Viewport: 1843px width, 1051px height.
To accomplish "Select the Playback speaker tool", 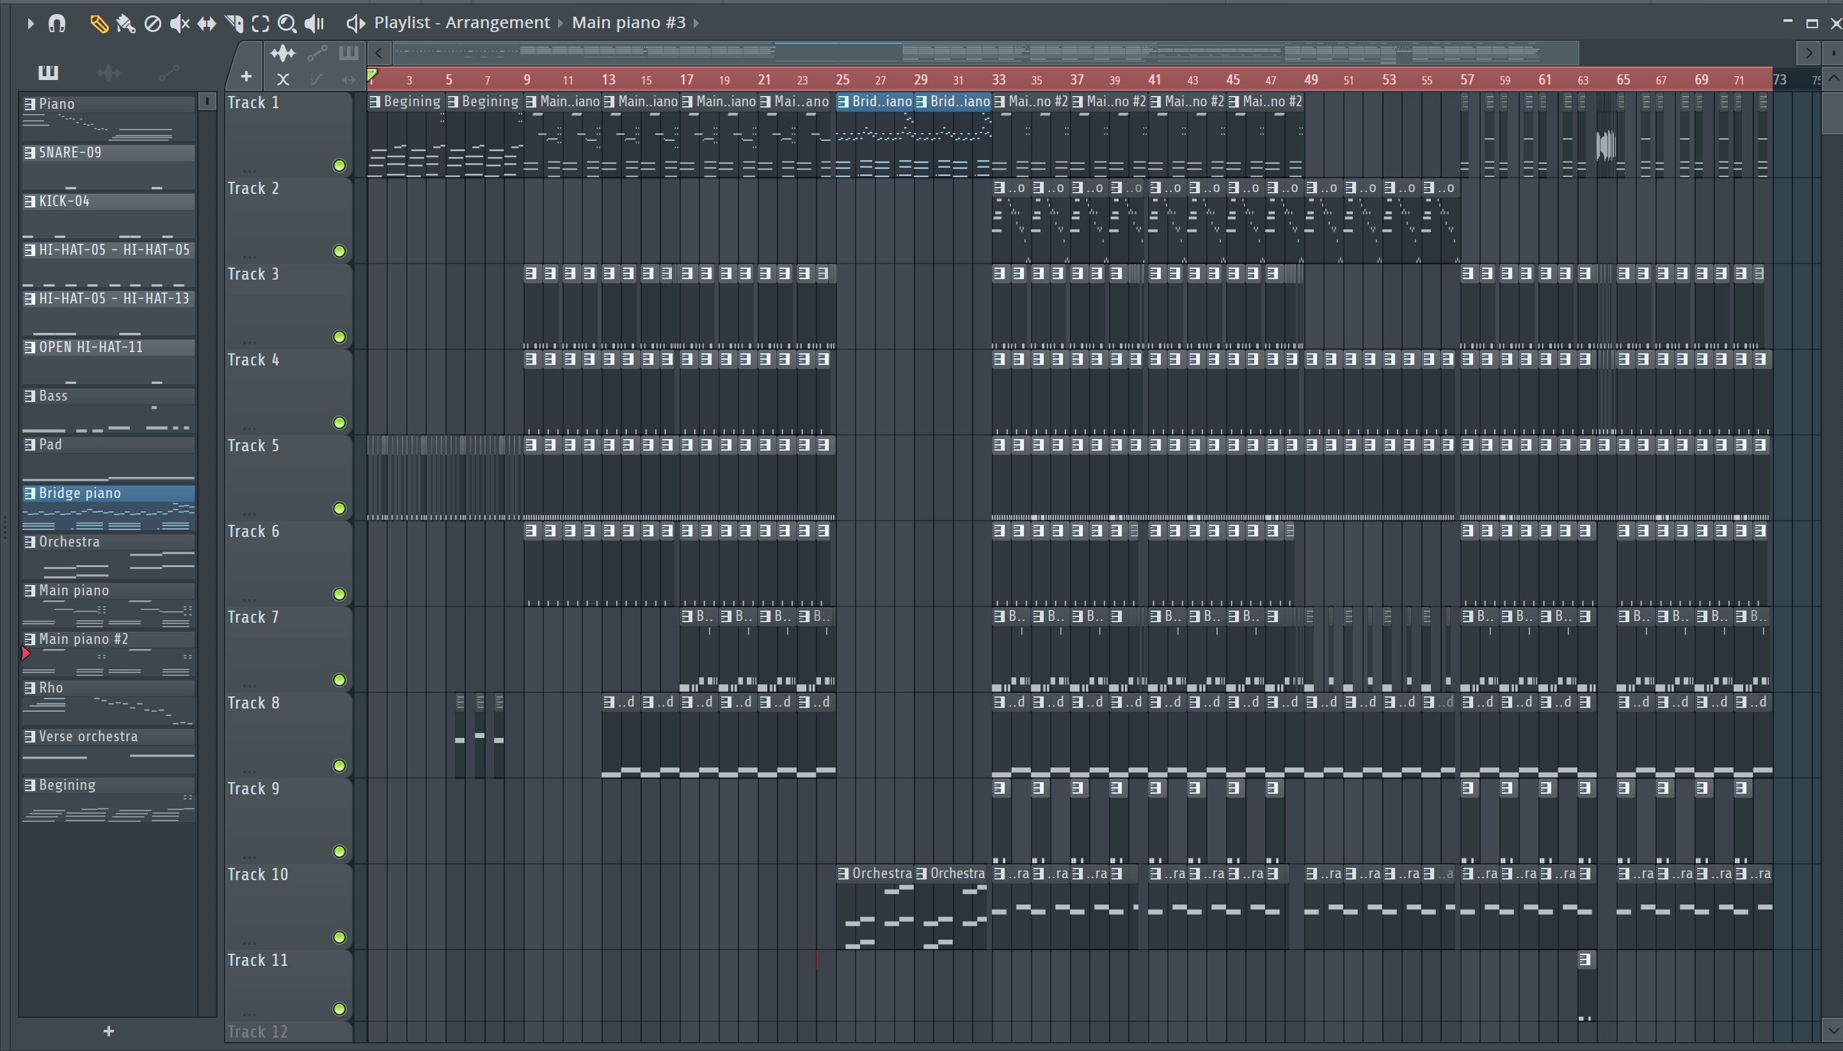I will click(x=314, y=24).
